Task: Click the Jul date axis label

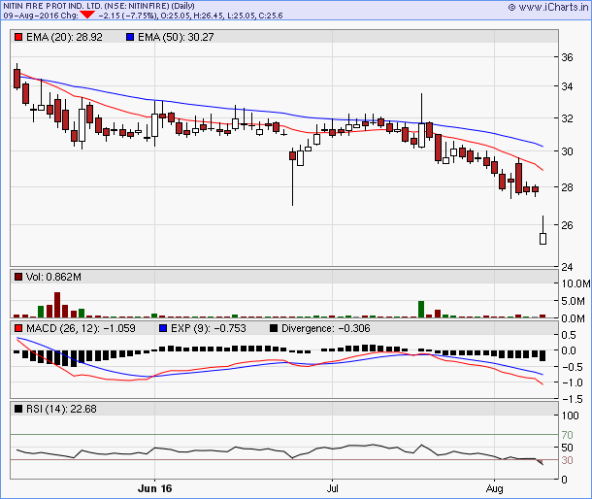Action: click(x=332, y=488)
